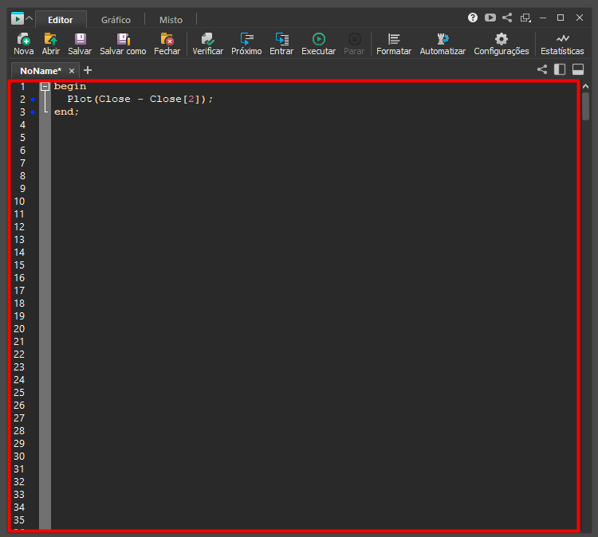Verify the code with Verificar
The width and height of the screenshot is (598, 537).
pos(207,44)
